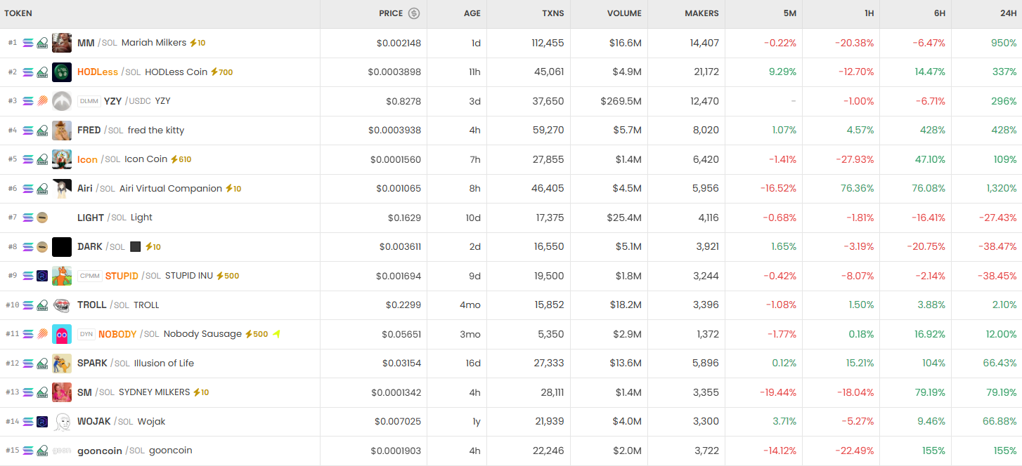1022x466 pixels.
Task: Sort by the MAKERS column header
Action: [701, 13]
